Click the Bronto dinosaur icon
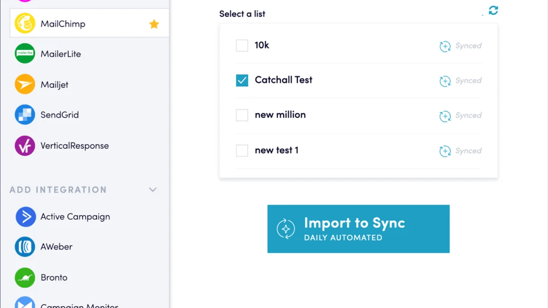Screen dimensions: 548x308 pos(25,277)
